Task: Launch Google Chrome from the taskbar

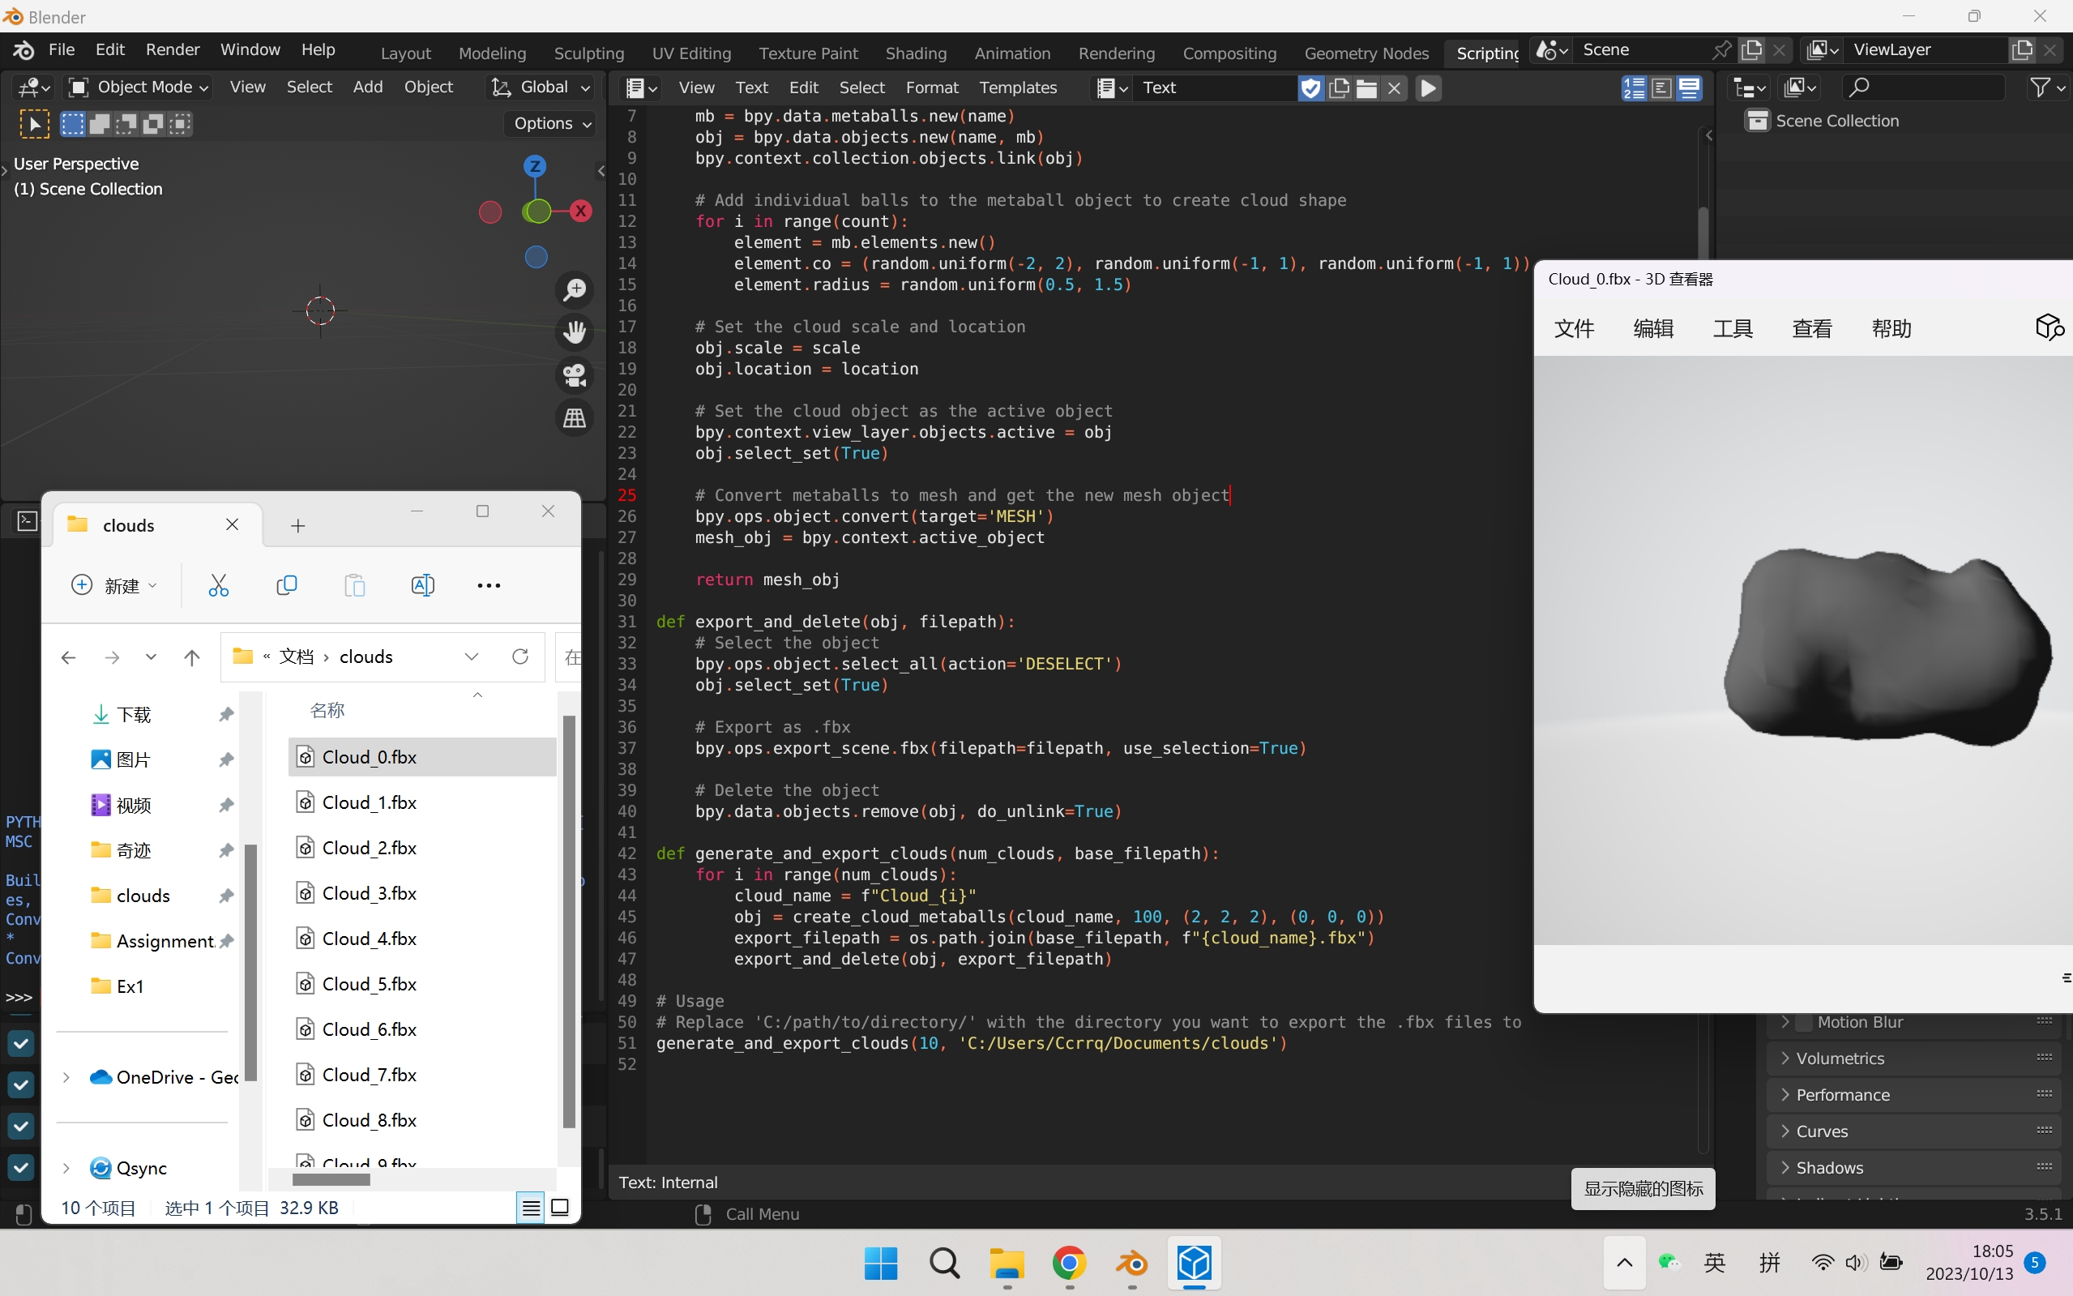Action: pyautogui.click(x=1068, y=1265)
